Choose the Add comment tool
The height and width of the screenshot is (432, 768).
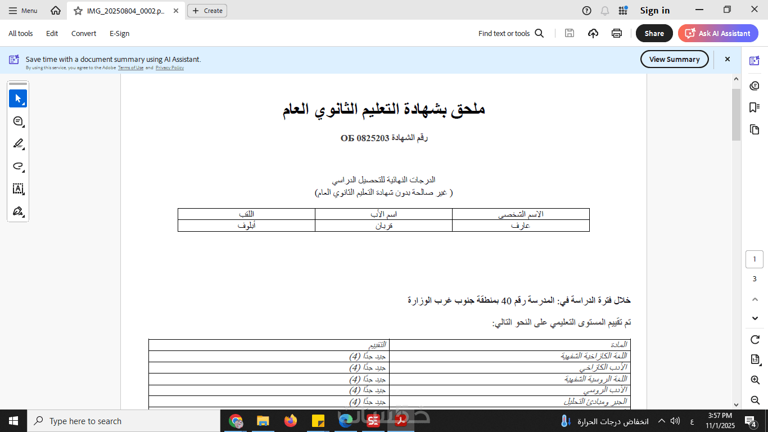tap(18, 121)
